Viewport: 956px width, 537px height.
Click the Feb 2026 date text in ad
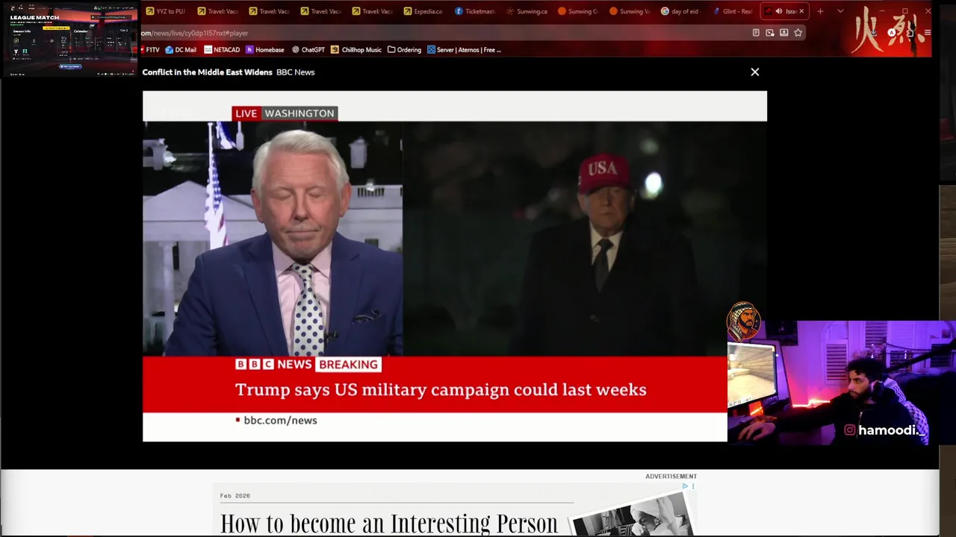pyautogui.click(x=235, y=496)
